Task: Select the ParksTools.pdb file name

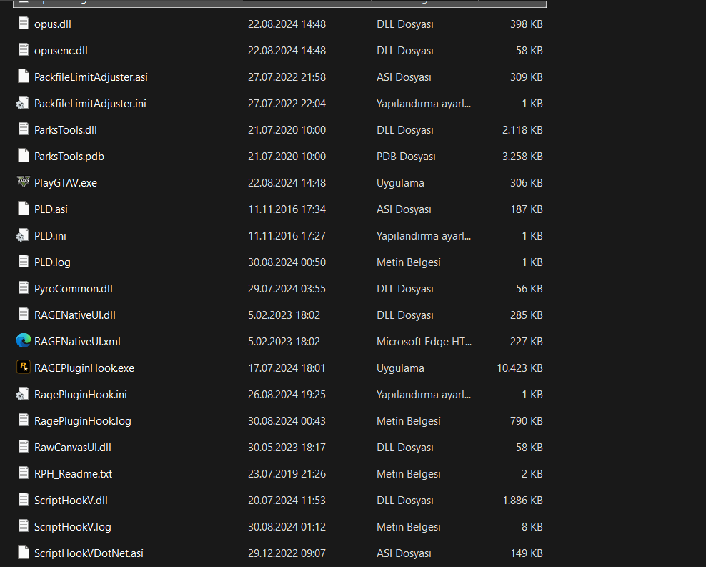Action: 69,156
